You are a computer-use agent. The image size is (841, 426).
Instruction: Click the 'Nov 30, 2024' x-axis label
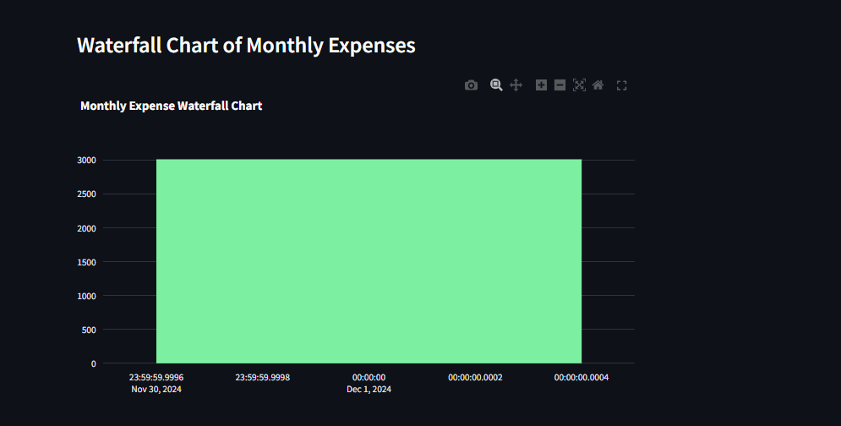pos(156,390)
